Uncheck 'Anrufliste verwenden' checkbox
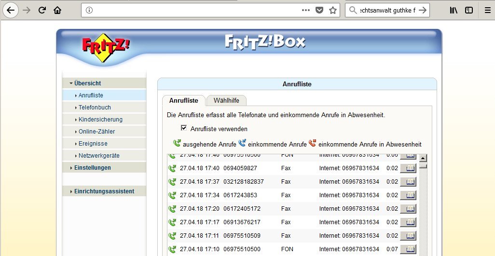Screen dimensions: 495x256 coord(184,128)
